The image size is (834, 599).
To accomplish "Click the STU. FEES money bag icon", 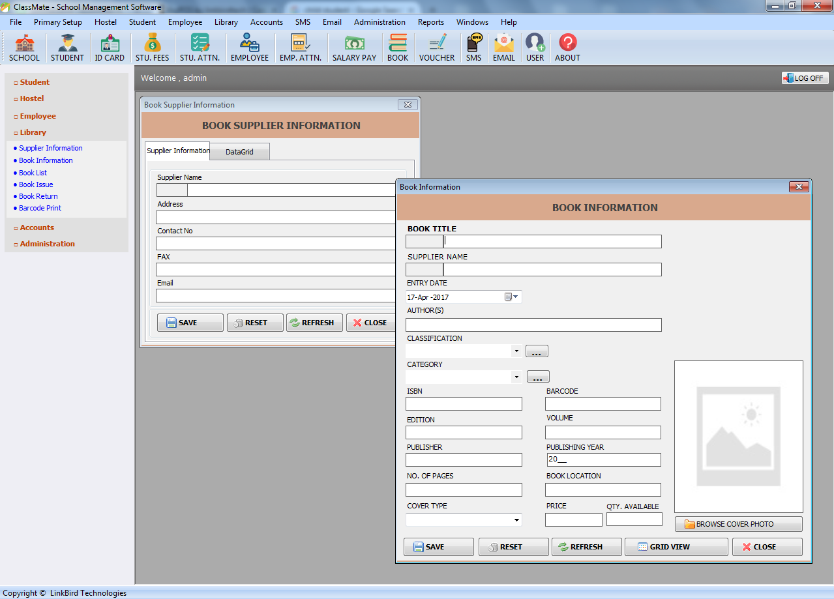I will pyautogui.click(x=152, y=46).
